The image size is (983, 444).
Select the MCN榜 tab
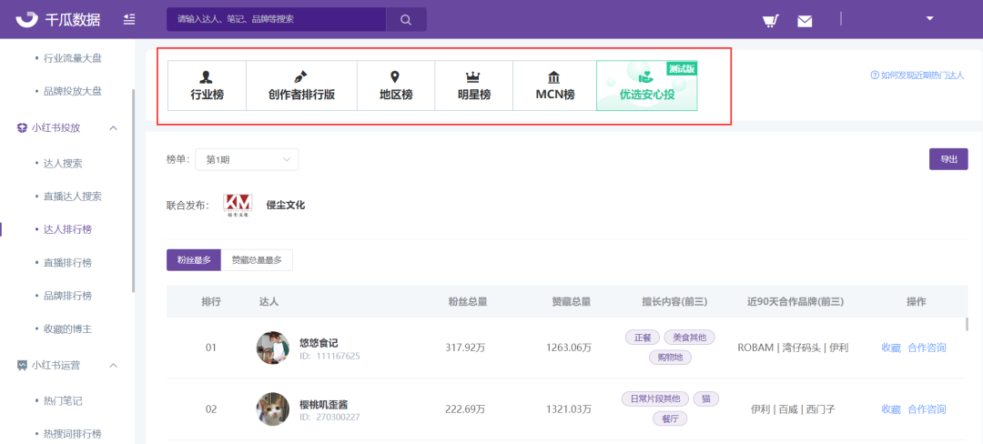click(555, 86)
